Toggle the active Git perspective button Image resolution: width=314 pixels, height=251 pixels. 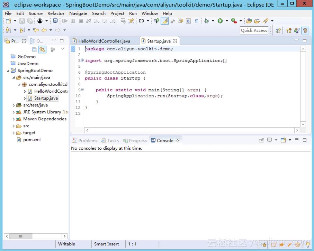(x=305, y=30)
